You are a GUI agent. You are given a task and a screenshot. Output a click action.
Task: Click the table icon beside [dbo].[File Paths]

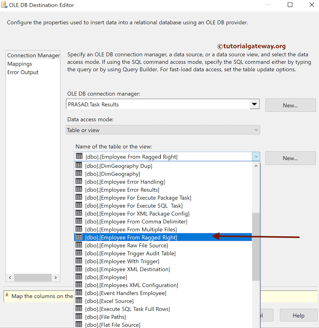point(79,317)
